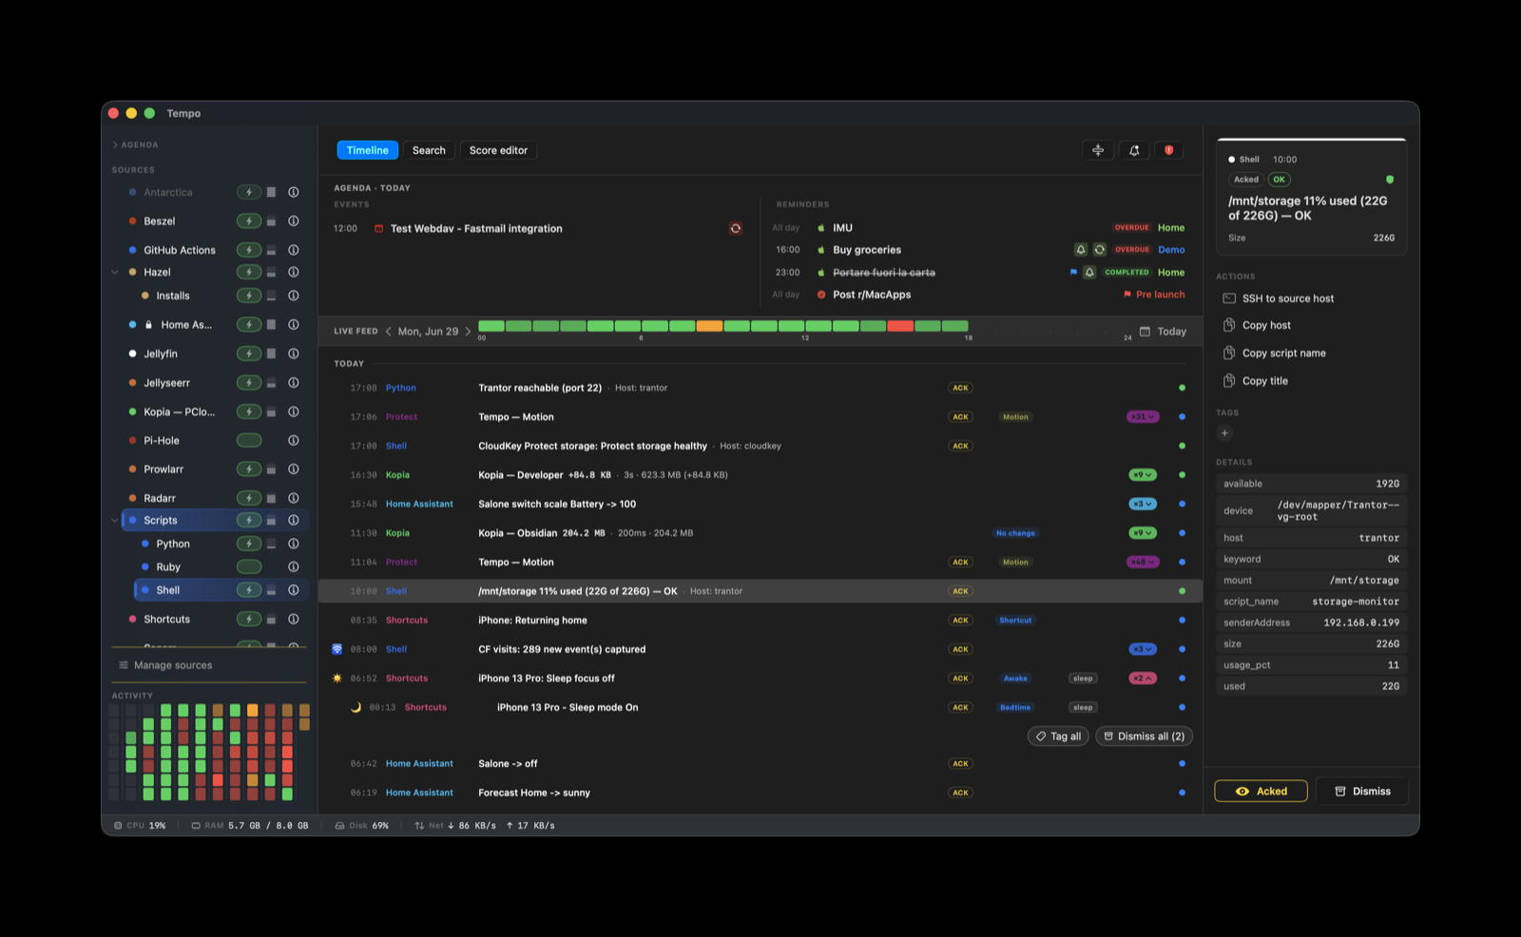The image size is (1521, 937).
Task: Collapse x2 group on Sleep focus off
Action: pyautogui.click(x=1143, y=679)
